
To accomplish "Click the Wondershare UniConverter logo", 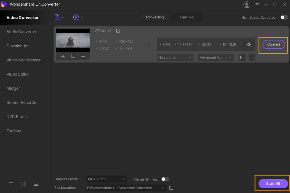I will pos(4,4).
